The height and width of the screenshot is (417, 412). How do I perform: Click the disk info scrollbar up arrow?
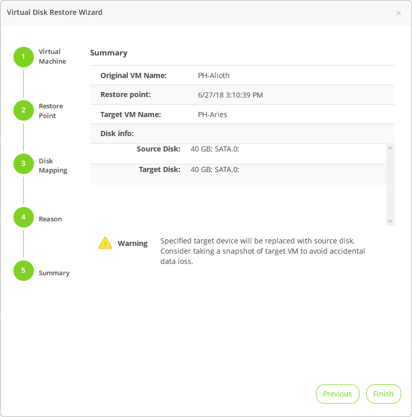tap(390, 148)
